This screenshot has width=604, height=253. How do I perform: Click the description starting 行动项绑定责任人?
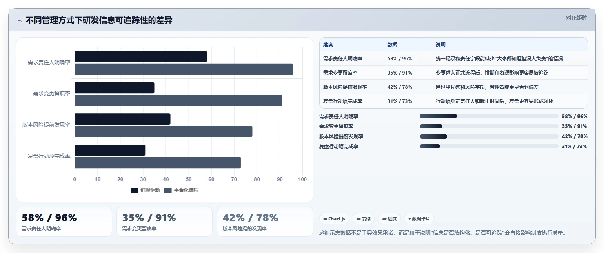(x=494, y=101)
